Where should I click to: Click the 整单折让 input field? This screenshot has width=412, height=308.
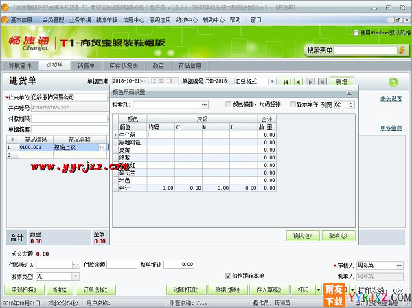click(x=179, y=265)
